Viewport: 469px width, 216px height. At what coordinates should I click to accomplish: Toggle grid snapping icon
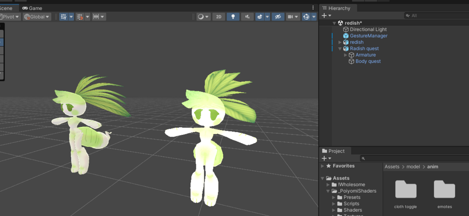(x=80, y=17)
